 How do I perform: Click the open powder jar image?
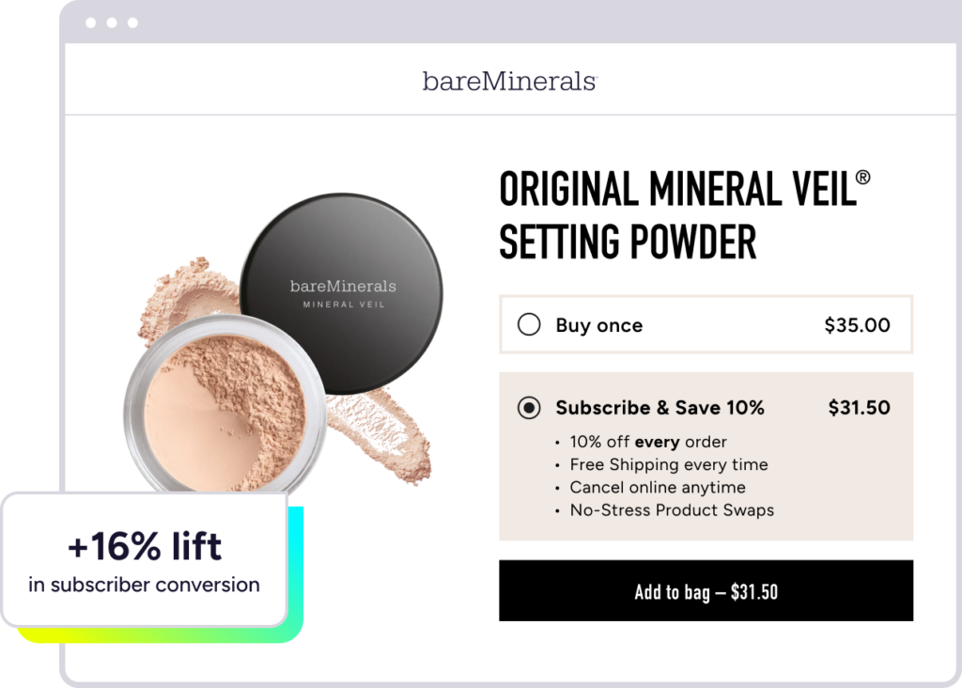(x=225, y=407)
